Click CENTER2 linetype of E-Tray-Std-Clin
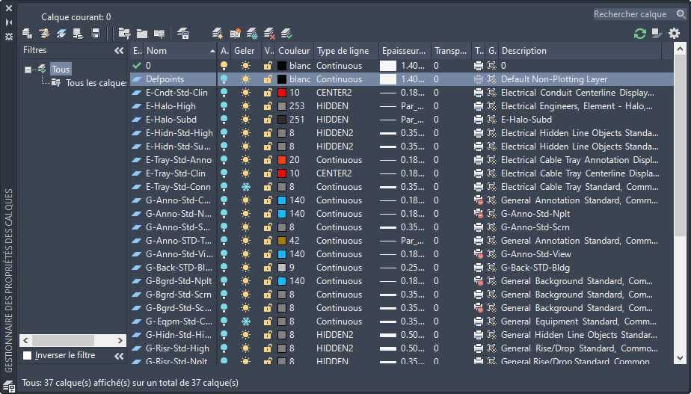 coord(334,173)
